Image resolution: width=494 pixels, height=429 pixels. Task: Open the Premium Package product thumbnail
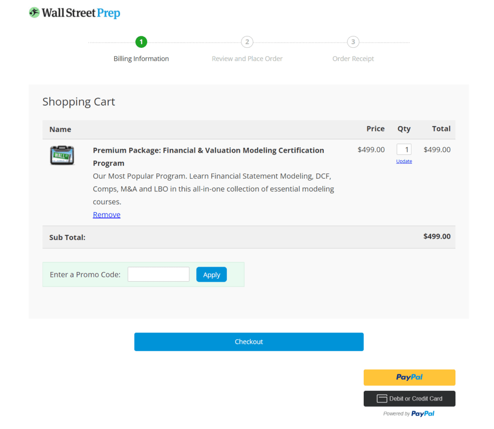tap(63, 155)
